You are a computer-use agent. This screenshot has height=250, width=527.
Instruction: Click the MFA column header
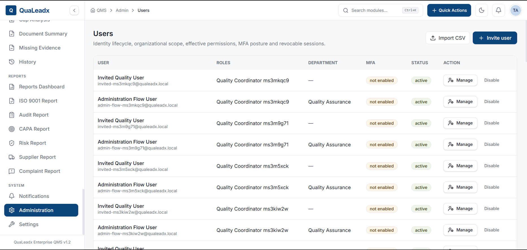pos(371,63)
